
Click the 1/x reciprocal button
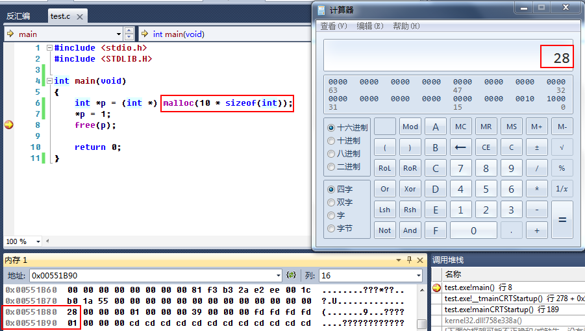point(562,189)
